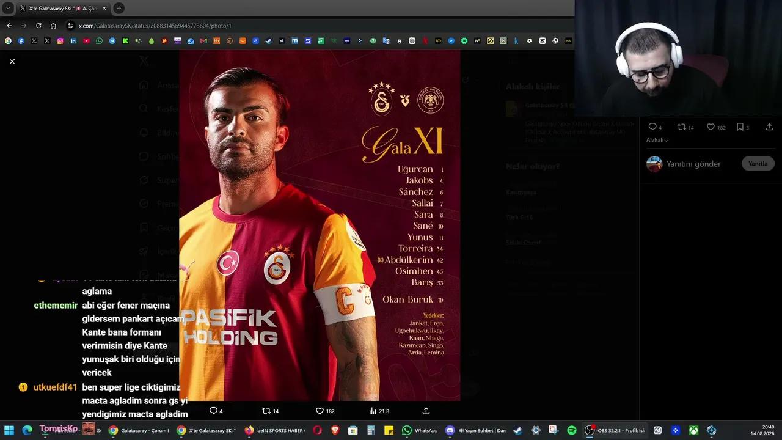Open the LinkedIn bookmark

point(73,41)
